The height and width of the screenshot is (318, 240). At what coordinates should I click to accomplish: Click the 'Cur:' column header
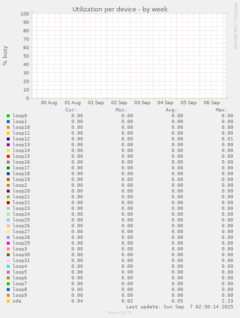[x=71, y=110]
